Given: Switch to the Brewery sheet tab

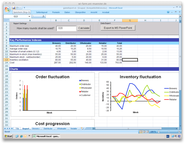Looking at the screenshot, I should click(x=36, y=129).
